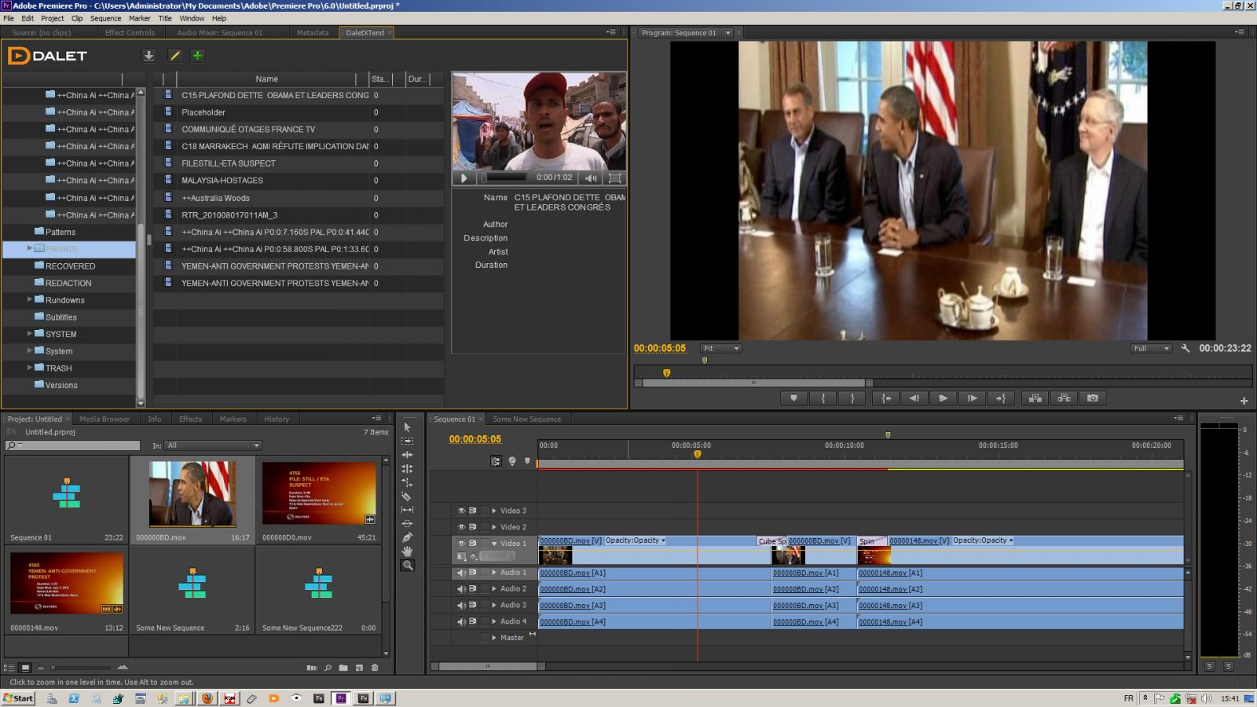Open Program Monitor wrench settings
Screen dimensions: 1257x707
tap(1185, 348)
